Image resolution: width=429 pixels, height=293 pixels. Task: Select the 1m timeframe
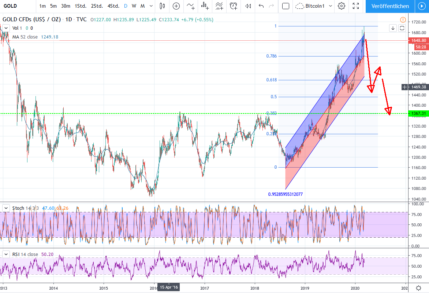(42, 6)
